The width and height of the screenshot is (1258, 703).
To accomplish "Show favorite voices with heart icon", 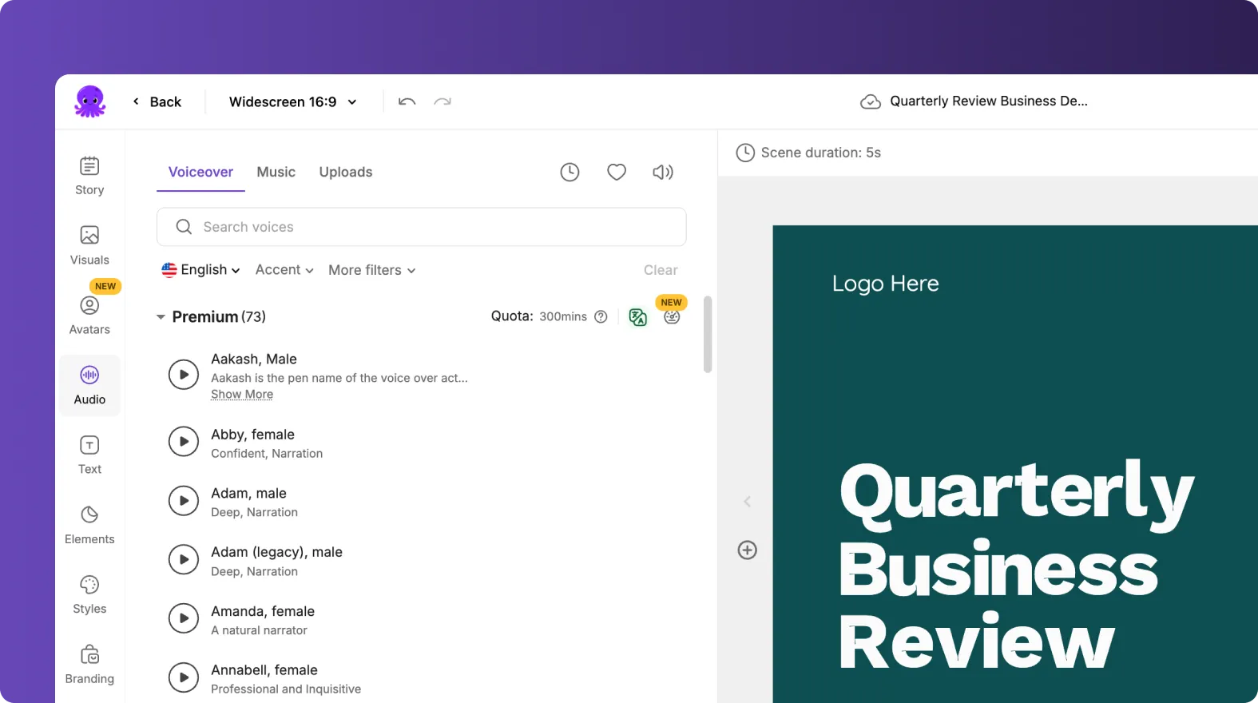I will point(616,172).
